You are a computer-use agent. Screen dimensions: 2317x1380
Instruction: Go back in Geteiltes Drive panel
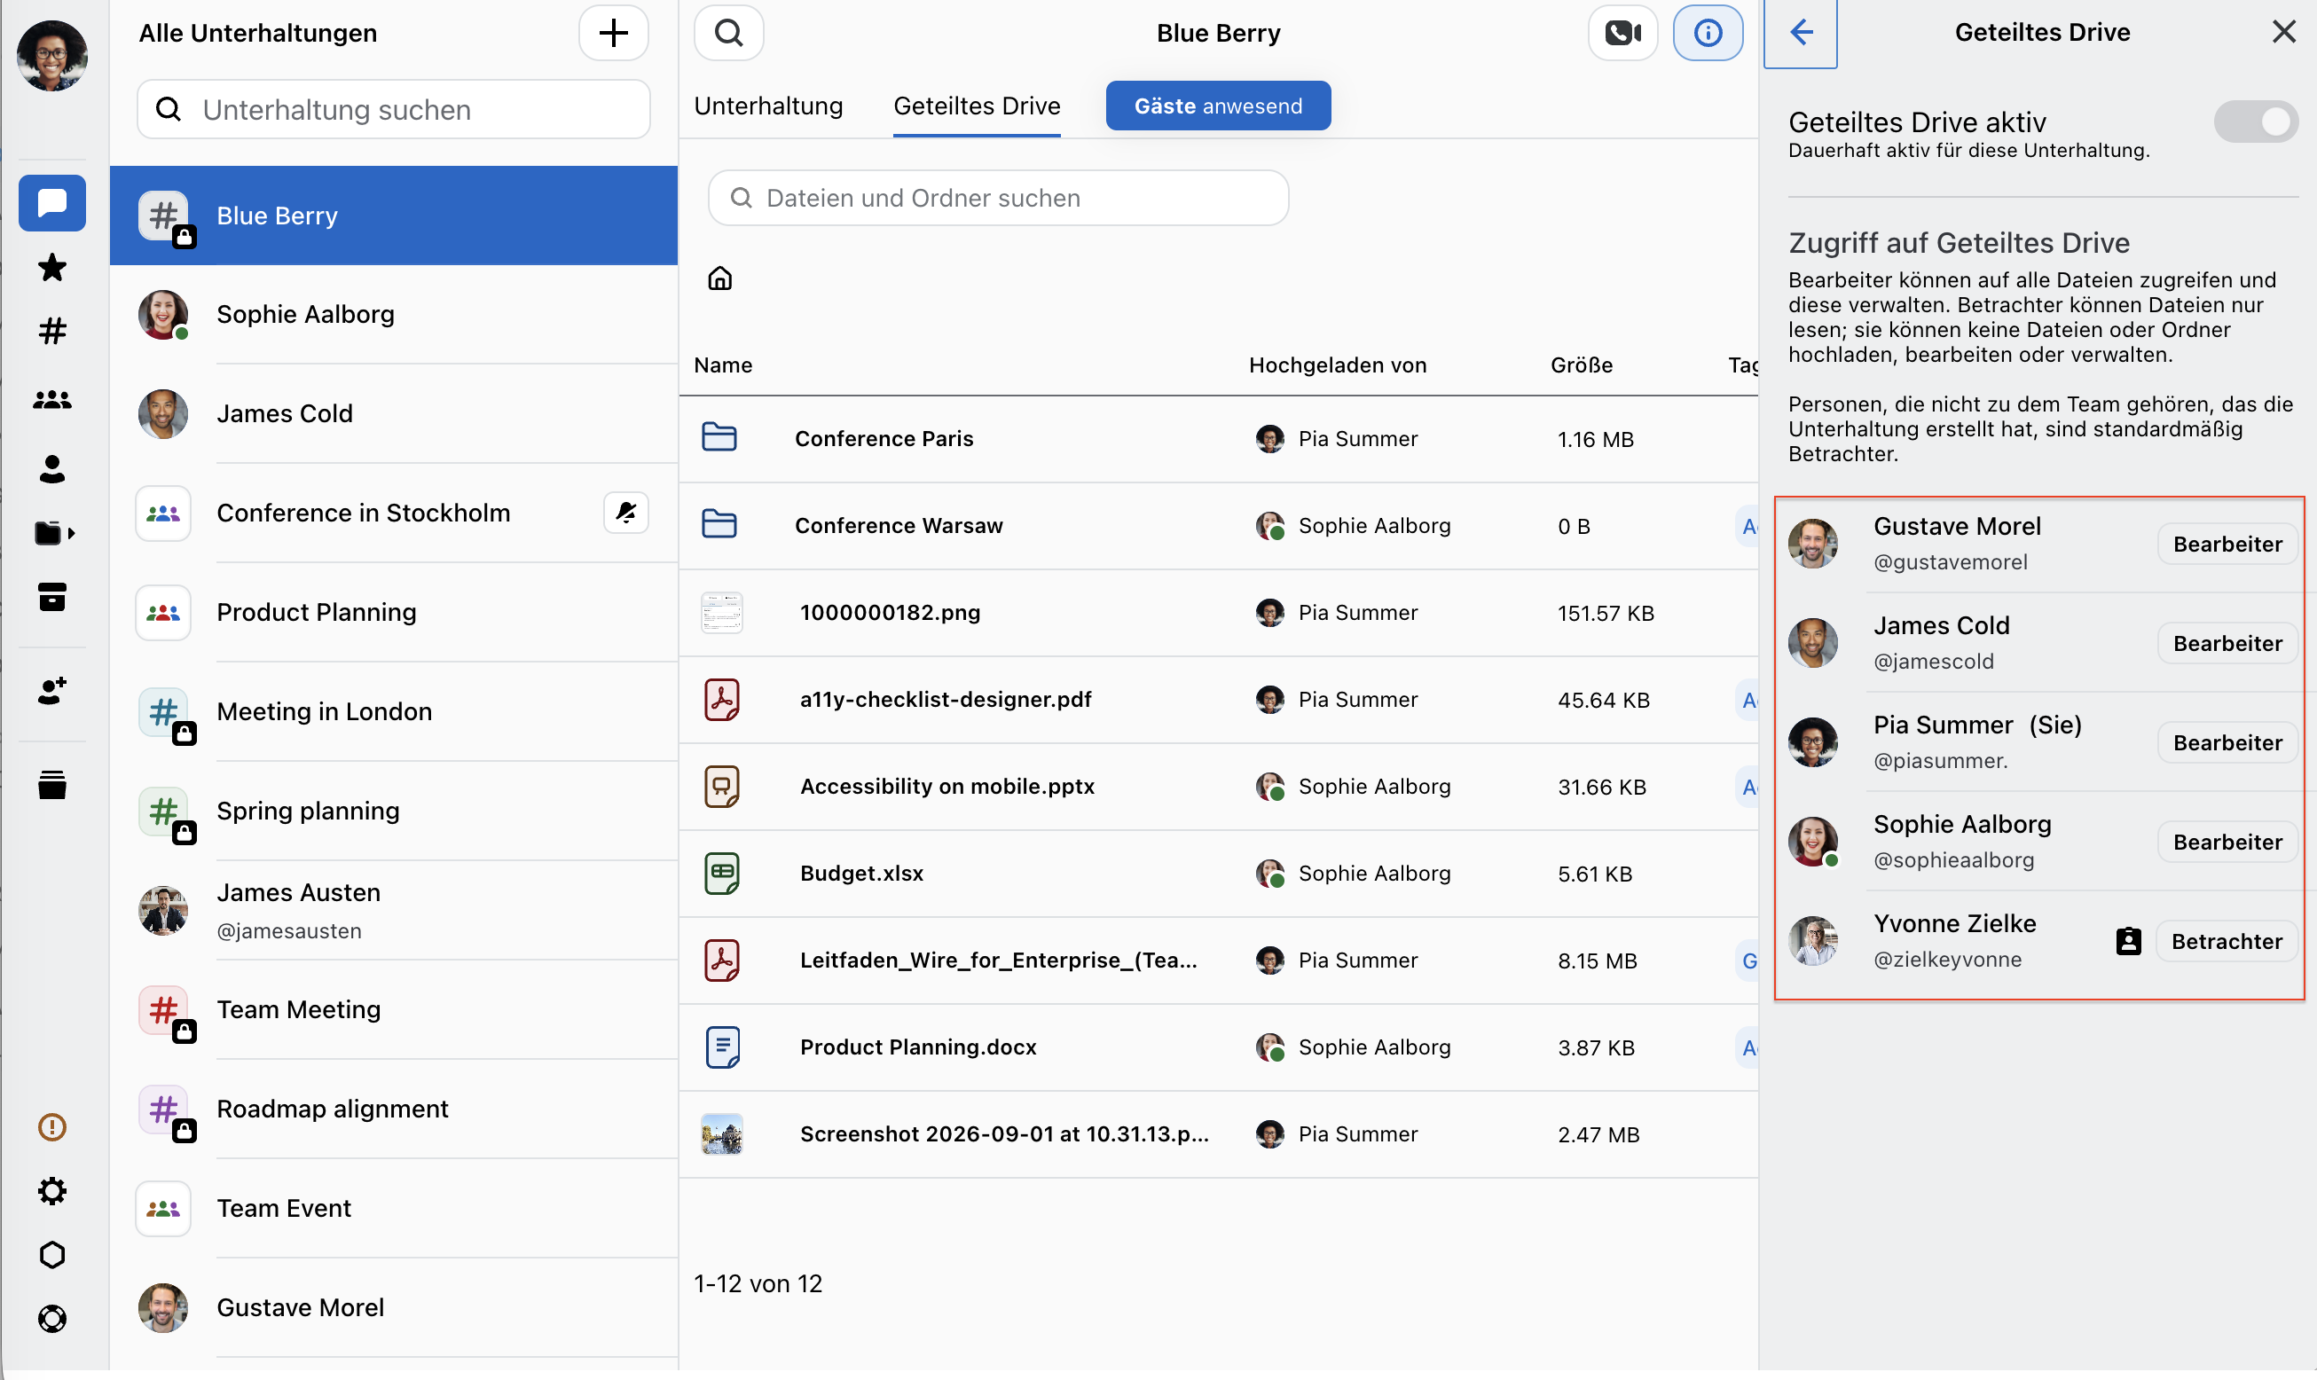pos(1801,33)
